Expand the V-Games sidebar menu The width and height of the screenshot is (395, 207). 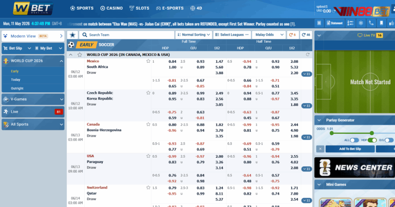33,99
